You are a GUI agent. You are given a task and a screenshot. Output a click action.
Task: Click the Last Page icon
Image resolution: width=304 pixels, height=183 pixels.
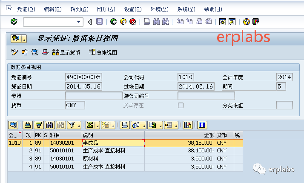click(209, 22)
